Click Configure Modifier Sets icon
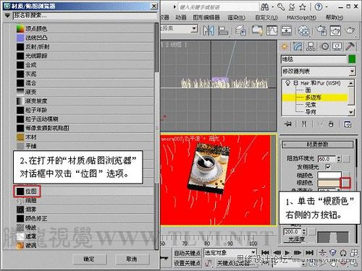 (x=348, y=124)
